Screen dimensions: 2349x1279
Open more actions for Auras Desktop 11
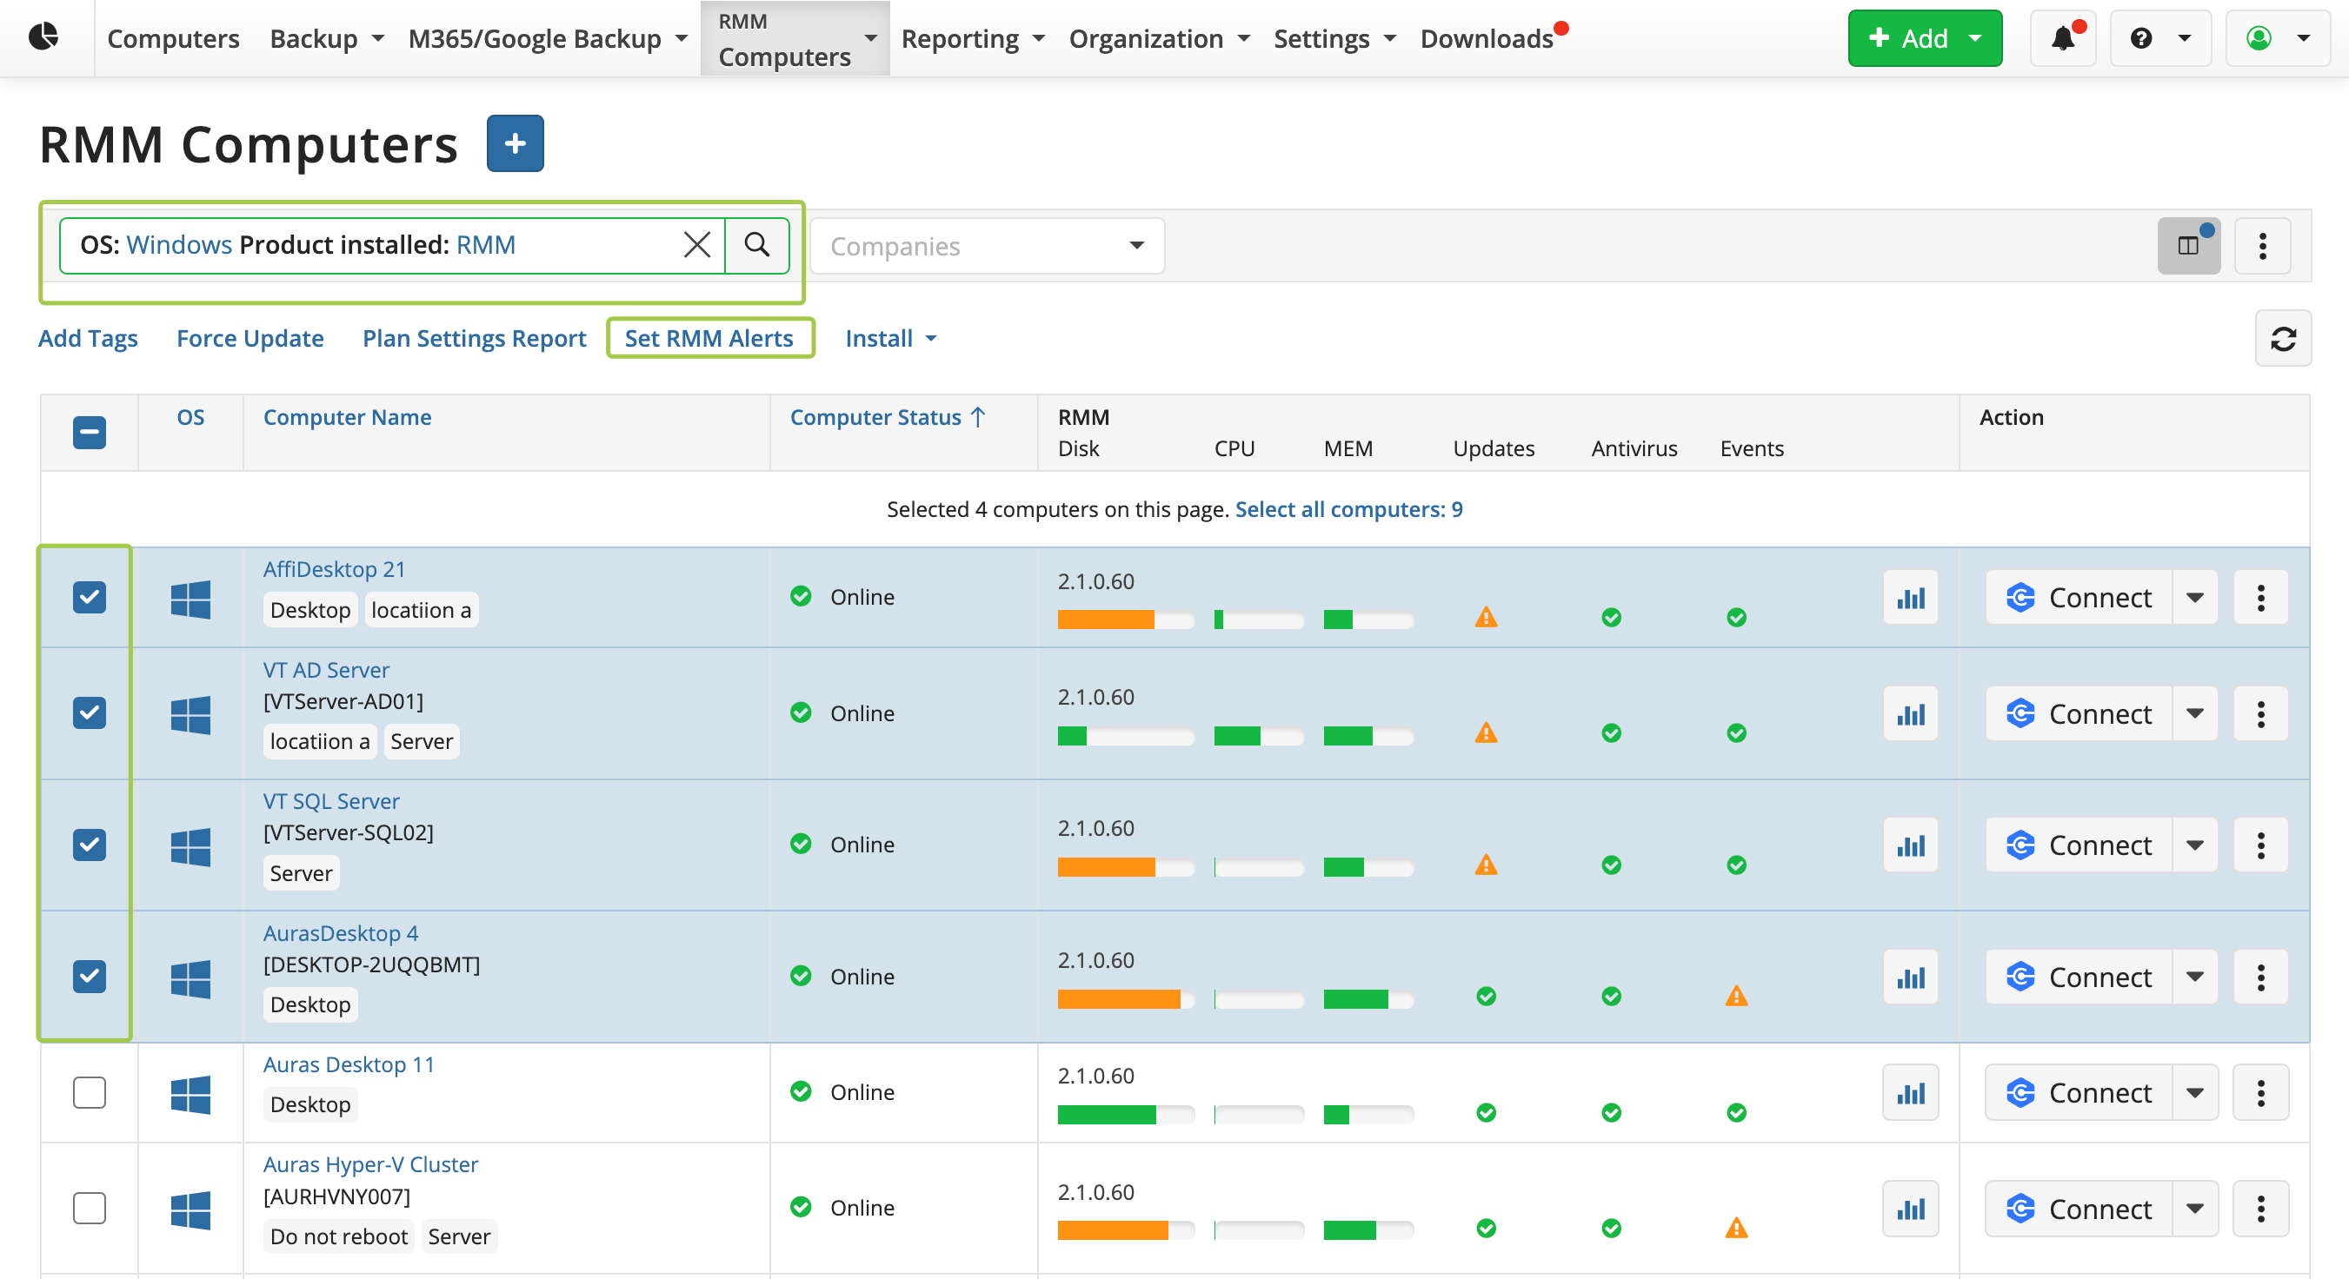[x=2260, y=1092]
